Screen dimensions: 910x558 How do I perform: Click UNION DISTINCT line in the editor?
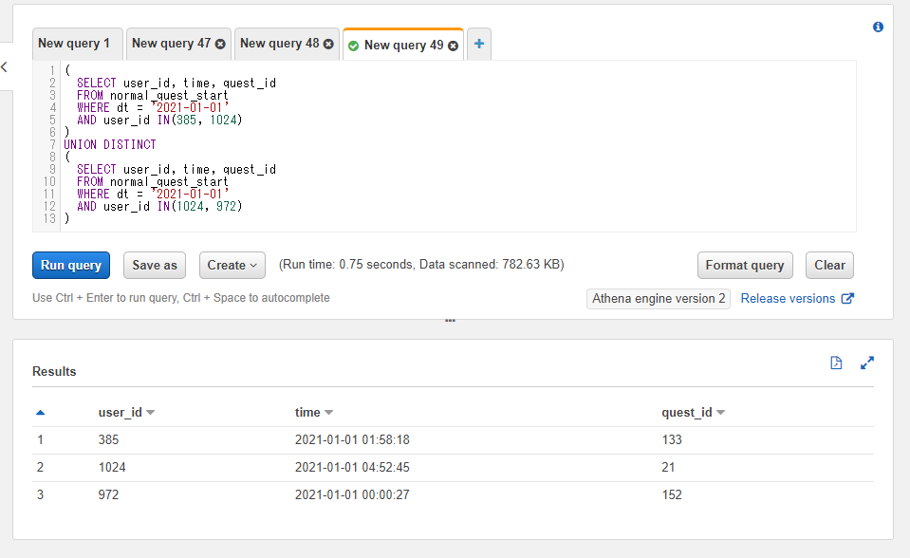[110, 144]
